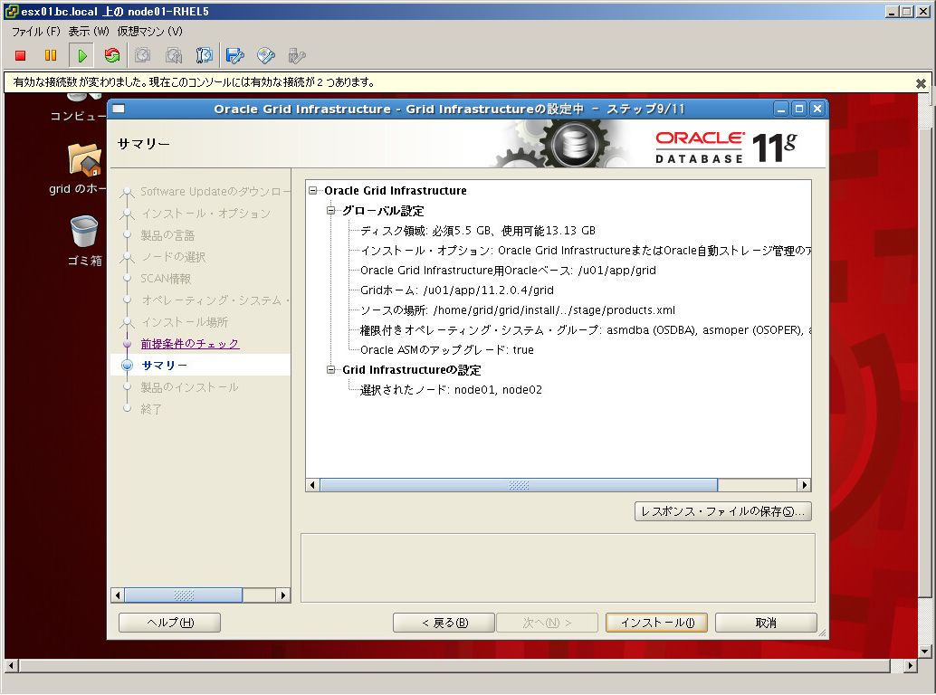
Task: Click the レスポンス・ファイルの保存 button
Action: 723,511
